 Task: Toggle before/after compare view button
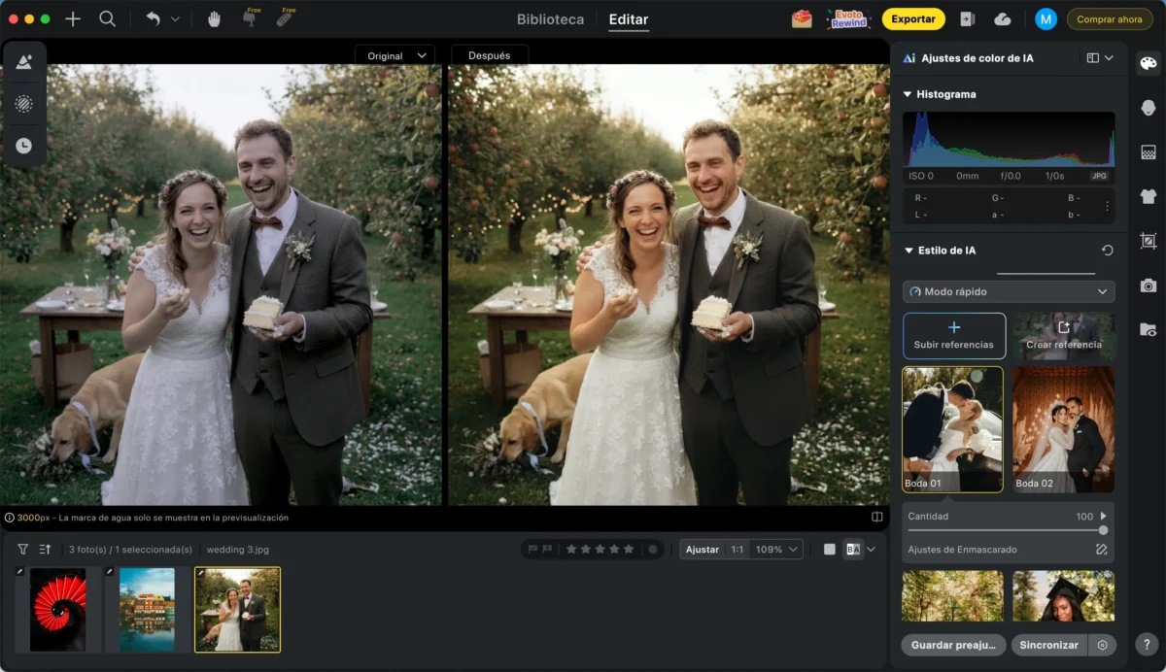[x=853, y=550]
